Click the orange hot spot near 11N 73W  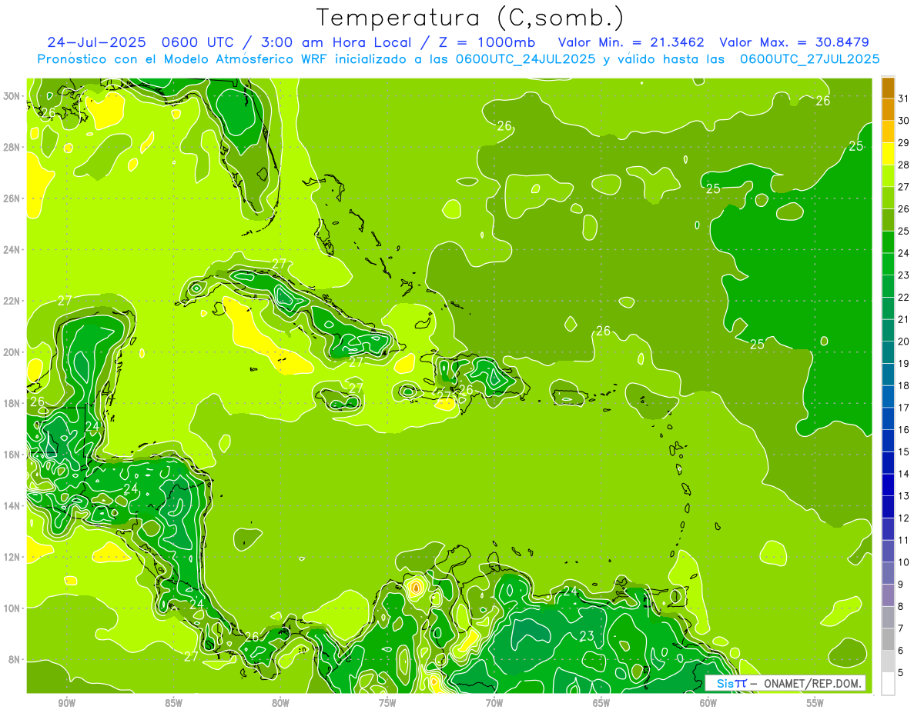click(416, 588)
